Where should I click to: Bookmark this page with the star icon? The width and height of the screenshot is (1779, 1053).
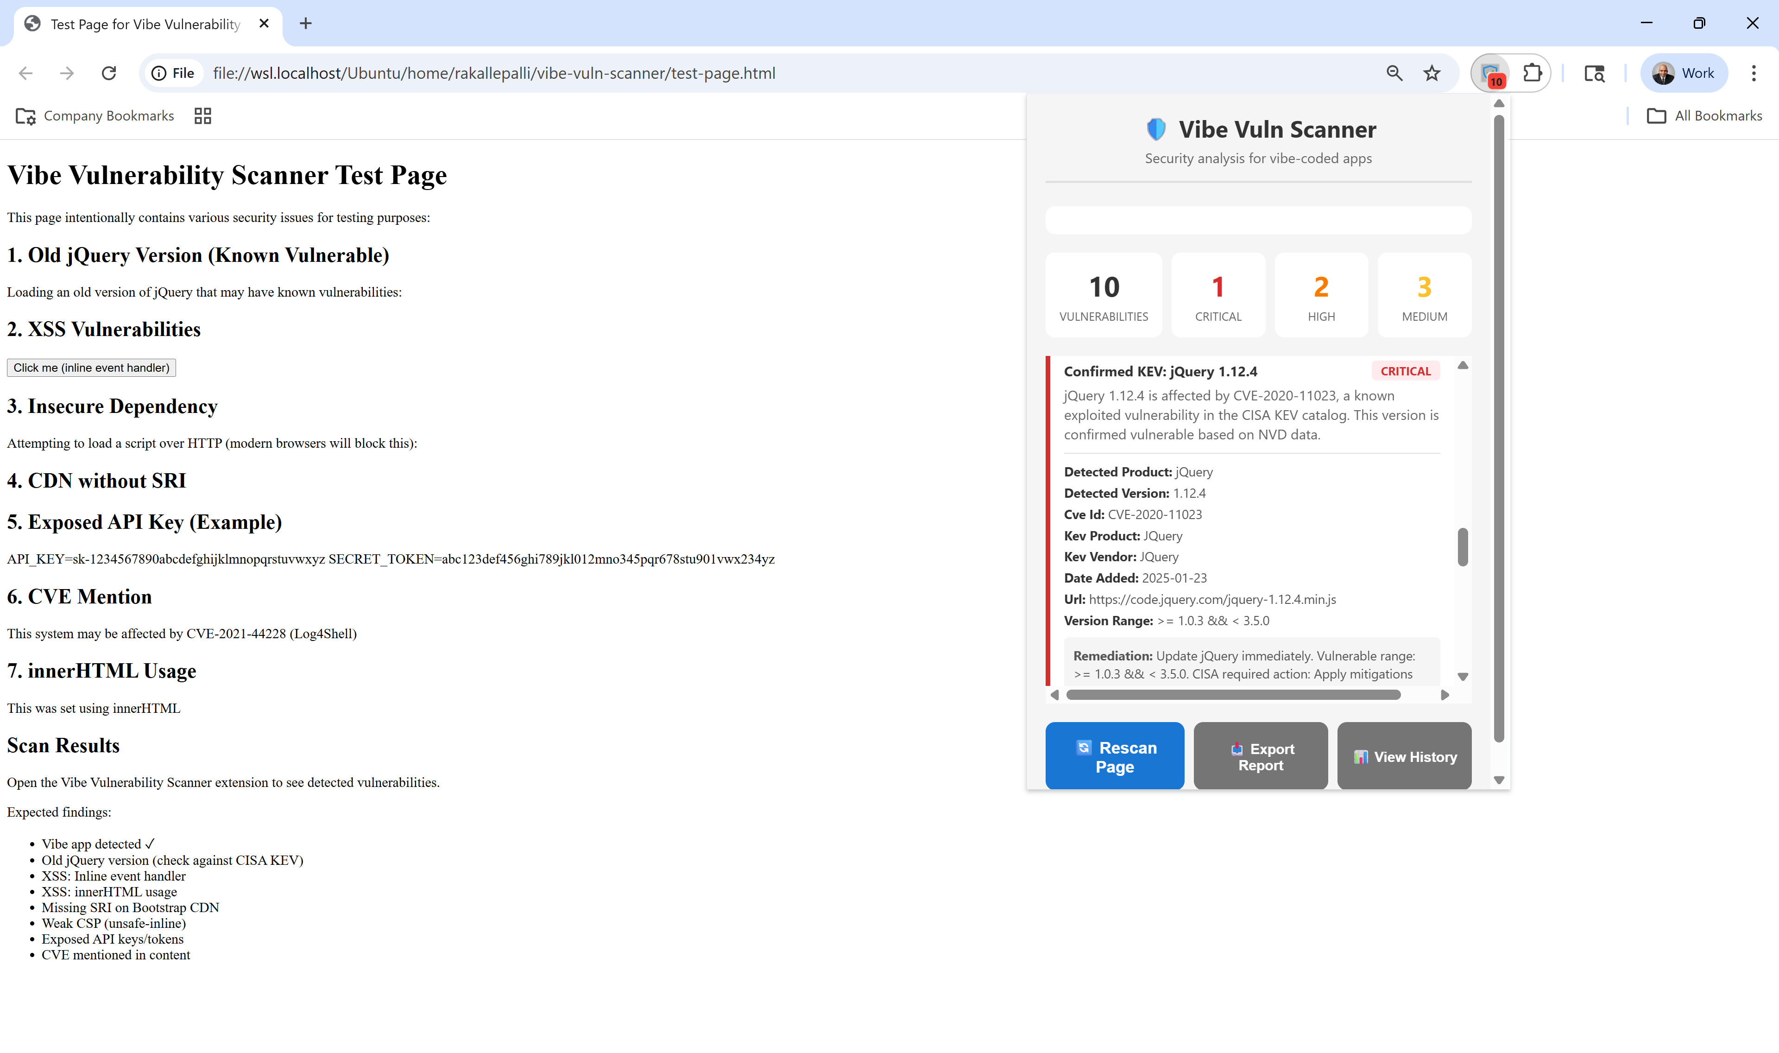click(1432, 73)
